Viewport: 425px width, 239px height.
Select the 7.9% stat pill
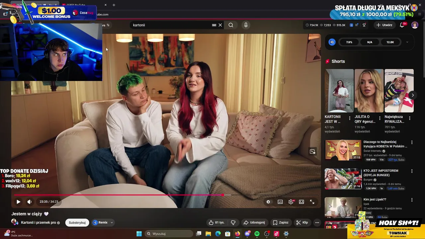point(349,42)
